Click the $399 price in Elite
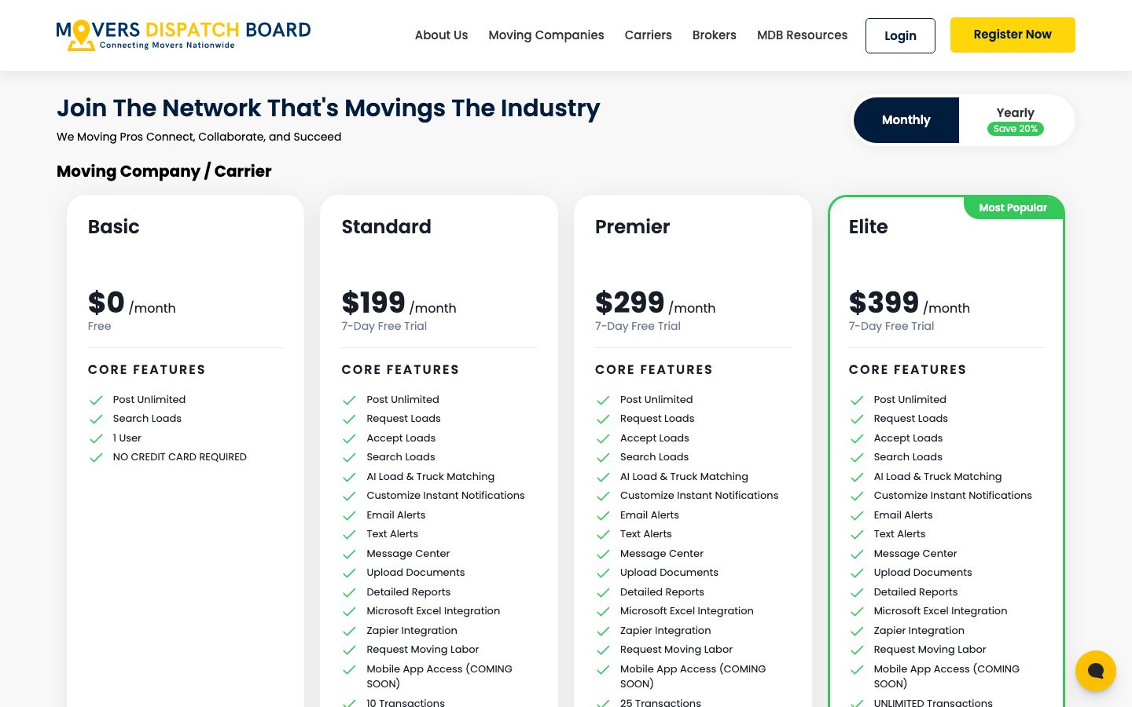1132x707 pixels. click(x=884, y=302)
